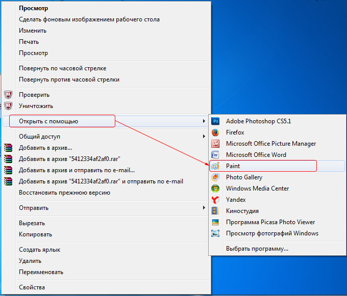Open with Firefox
This screenshot has height=296, width=347.
click(x=235, y=132)
